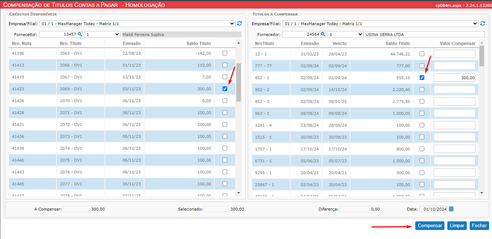Click the credits list scrollbar thumb

[x=238, y=82]
